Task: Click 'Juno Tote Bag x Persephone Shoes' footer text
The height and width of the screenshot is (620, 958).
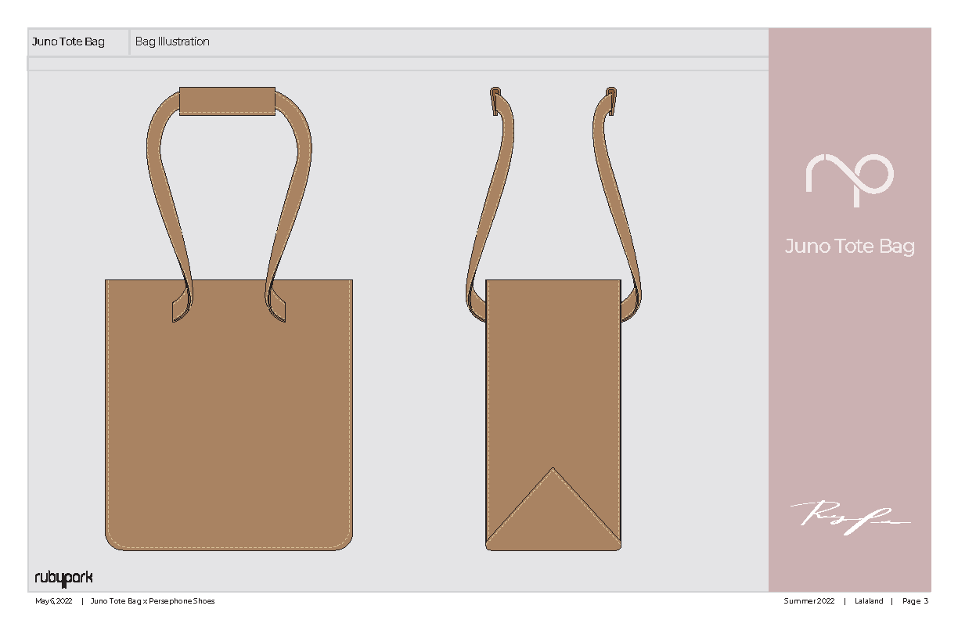Action: click(x=153, y=601)
